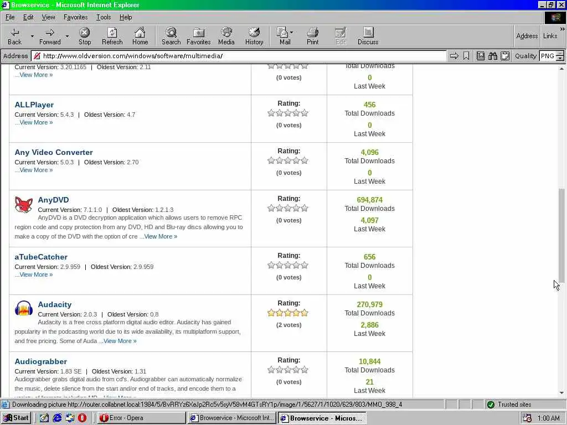Open the Help menu
This screenshot has height=425, width=567.
point(126,17)
